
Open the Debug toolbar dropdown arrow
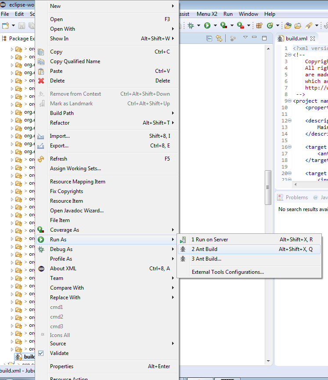point(198,25)
